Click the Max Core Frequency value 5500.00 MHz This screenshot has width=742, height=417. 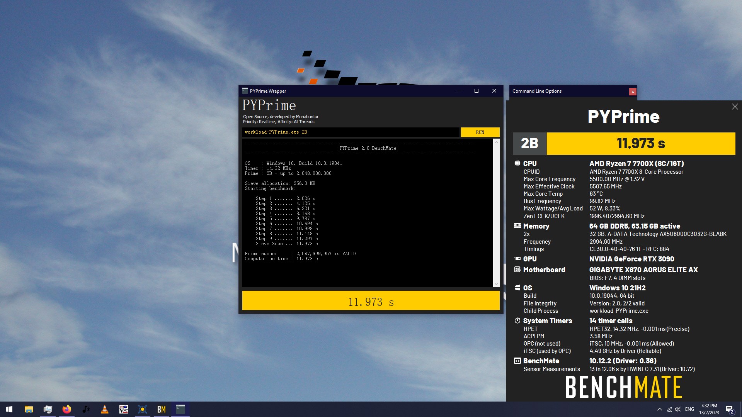617,179
